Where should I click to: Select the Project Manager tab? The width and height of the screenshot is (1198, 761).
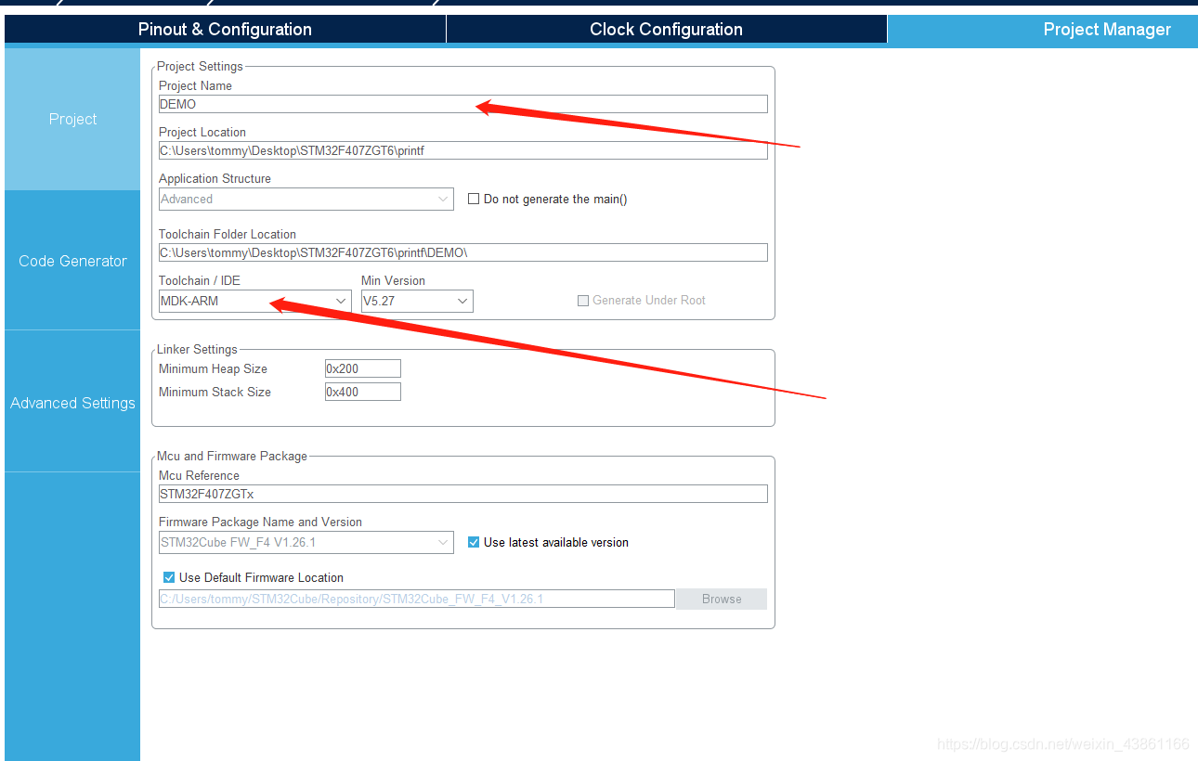point(1042,29)
